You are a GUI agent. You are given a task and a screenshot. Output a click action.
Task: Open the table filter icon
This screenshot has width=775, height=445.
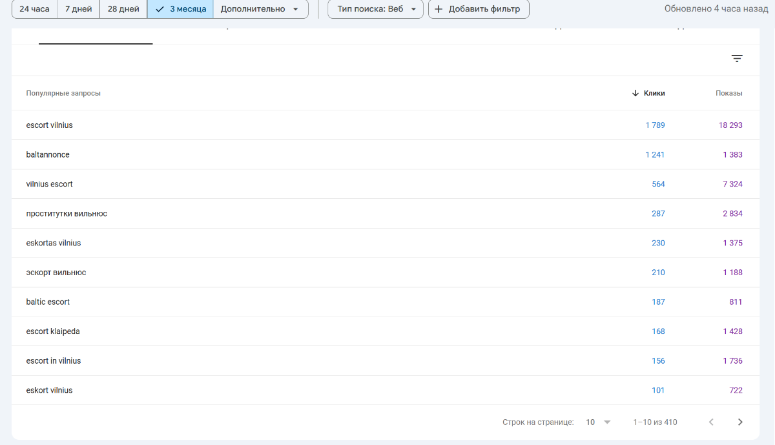pyautogui.click(x=736, y=59)
